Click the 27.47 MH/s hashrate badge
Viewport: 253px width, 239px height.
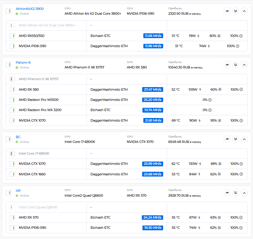152,89
